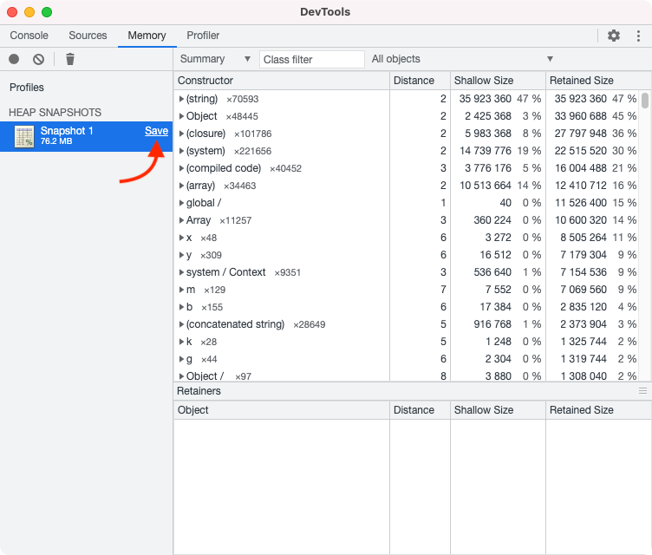Viewport: 652px width, 555px height.
Task: Expand the (compiled code) row
Action: click(x=182, y=168)
